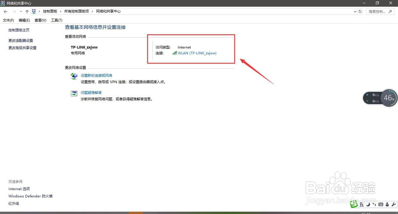Open the 工具(T) menu
398x214 pixels.
pyautogui.click(x=57, y=20)
